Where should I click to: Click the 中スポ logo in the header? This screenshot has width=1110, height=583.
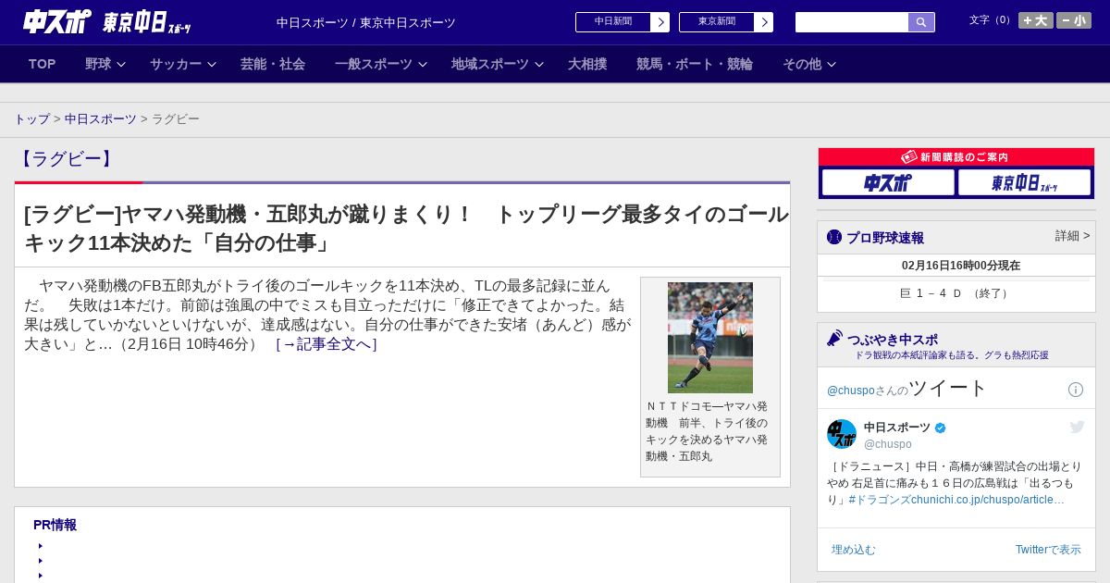tap(57, 21)
